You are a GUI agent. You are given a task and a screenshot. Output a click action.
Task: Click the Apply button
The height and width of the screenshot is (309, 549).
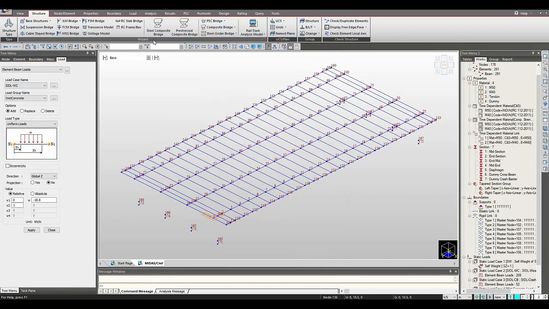31,230
